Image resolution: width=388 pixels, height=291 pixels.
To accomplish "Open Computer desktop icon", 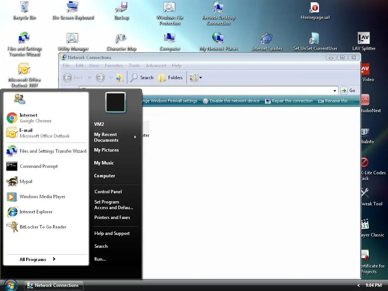I will [x=170, y=42].
